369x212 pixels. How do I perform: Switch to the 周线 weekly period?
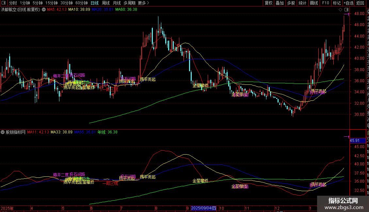coord(106,3)
